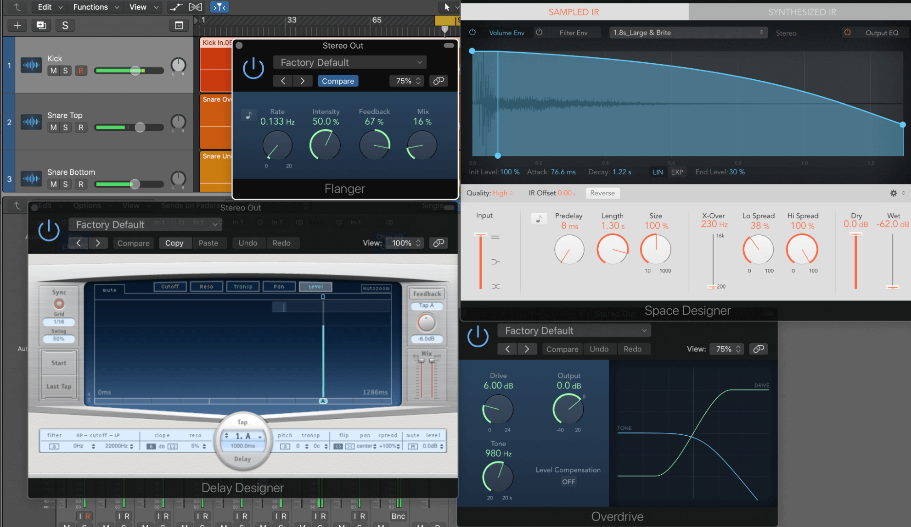The image size is (911, 527).
Task: Click the duplicate track icon
Action: click(x=41, y=25)
